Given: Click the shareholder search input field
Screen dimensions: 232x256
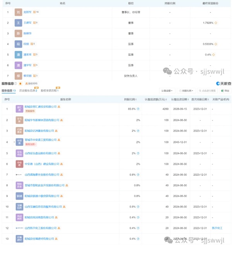Looking at the screenshot, I should (208, 91).
